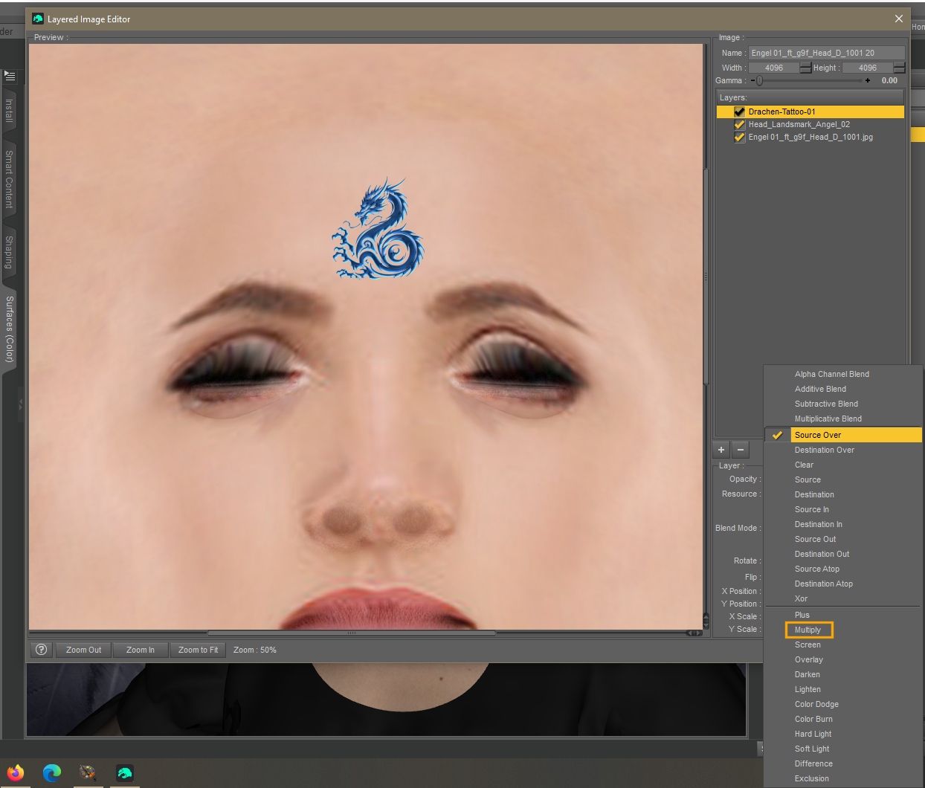Open the taskbar app between Edge and Daz Studio

click(88, 773)
